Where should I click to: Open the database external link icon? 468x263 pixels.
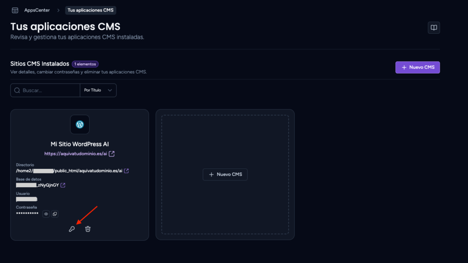tap(63, 185)
